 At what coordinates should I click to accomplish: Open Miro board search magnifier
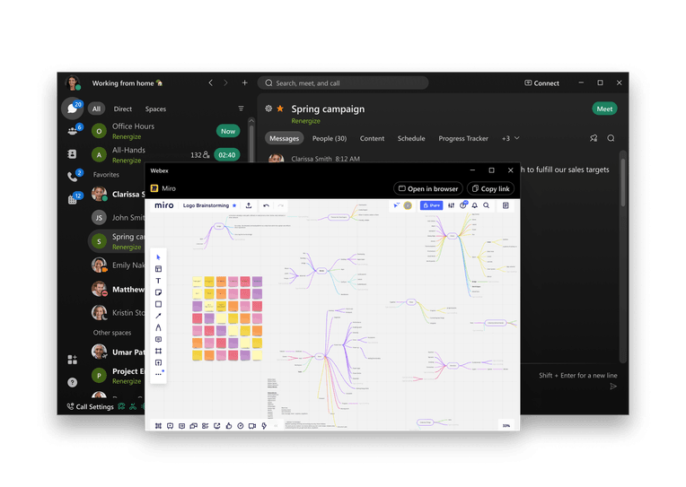pyautogui.click(x=486, y=205)
